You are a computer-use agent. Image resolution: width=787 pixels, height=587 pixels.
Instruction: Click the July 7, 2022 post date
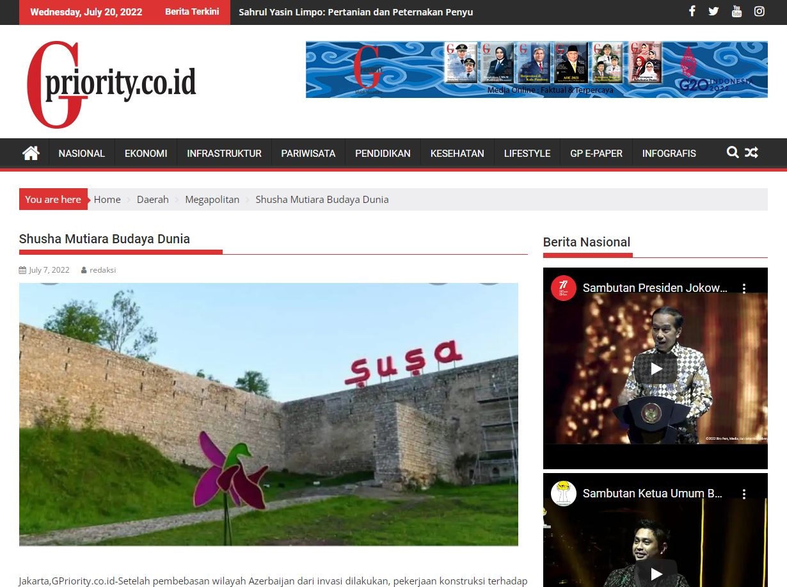click(x=49, y=270)
